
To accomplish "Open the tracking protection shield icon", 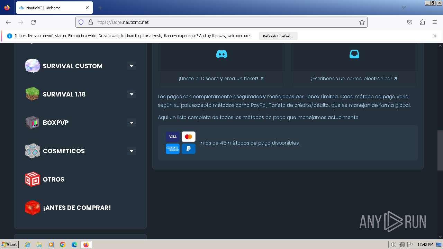I will [81, 22].
